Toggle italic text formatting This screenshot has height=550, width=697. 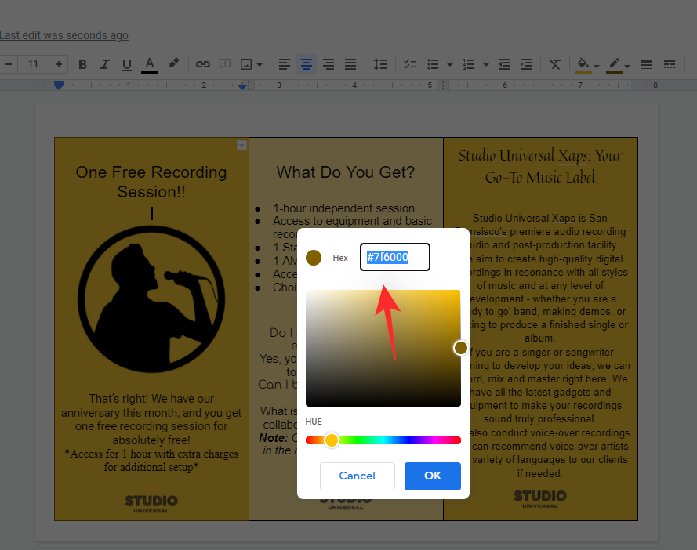tap(104, 63)
